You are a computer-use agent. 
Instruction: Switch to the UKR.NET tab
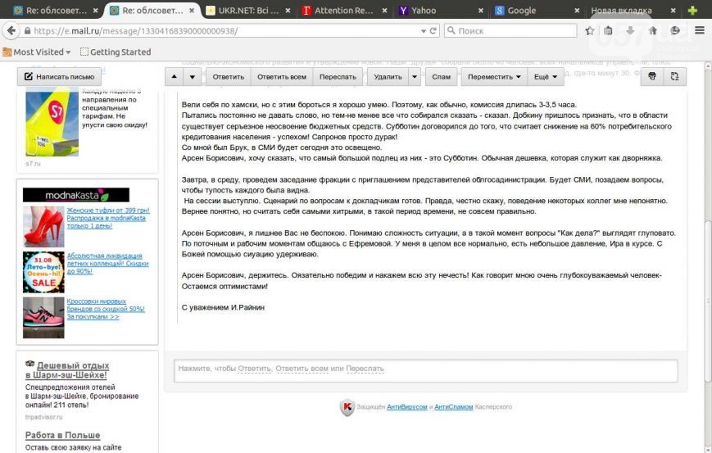coord(248,11)
